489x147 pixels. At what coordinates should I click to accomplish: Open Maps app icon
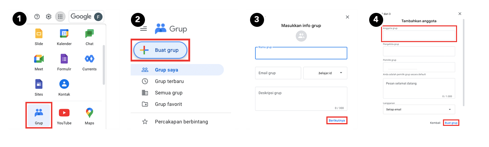[x=89, y=116]
